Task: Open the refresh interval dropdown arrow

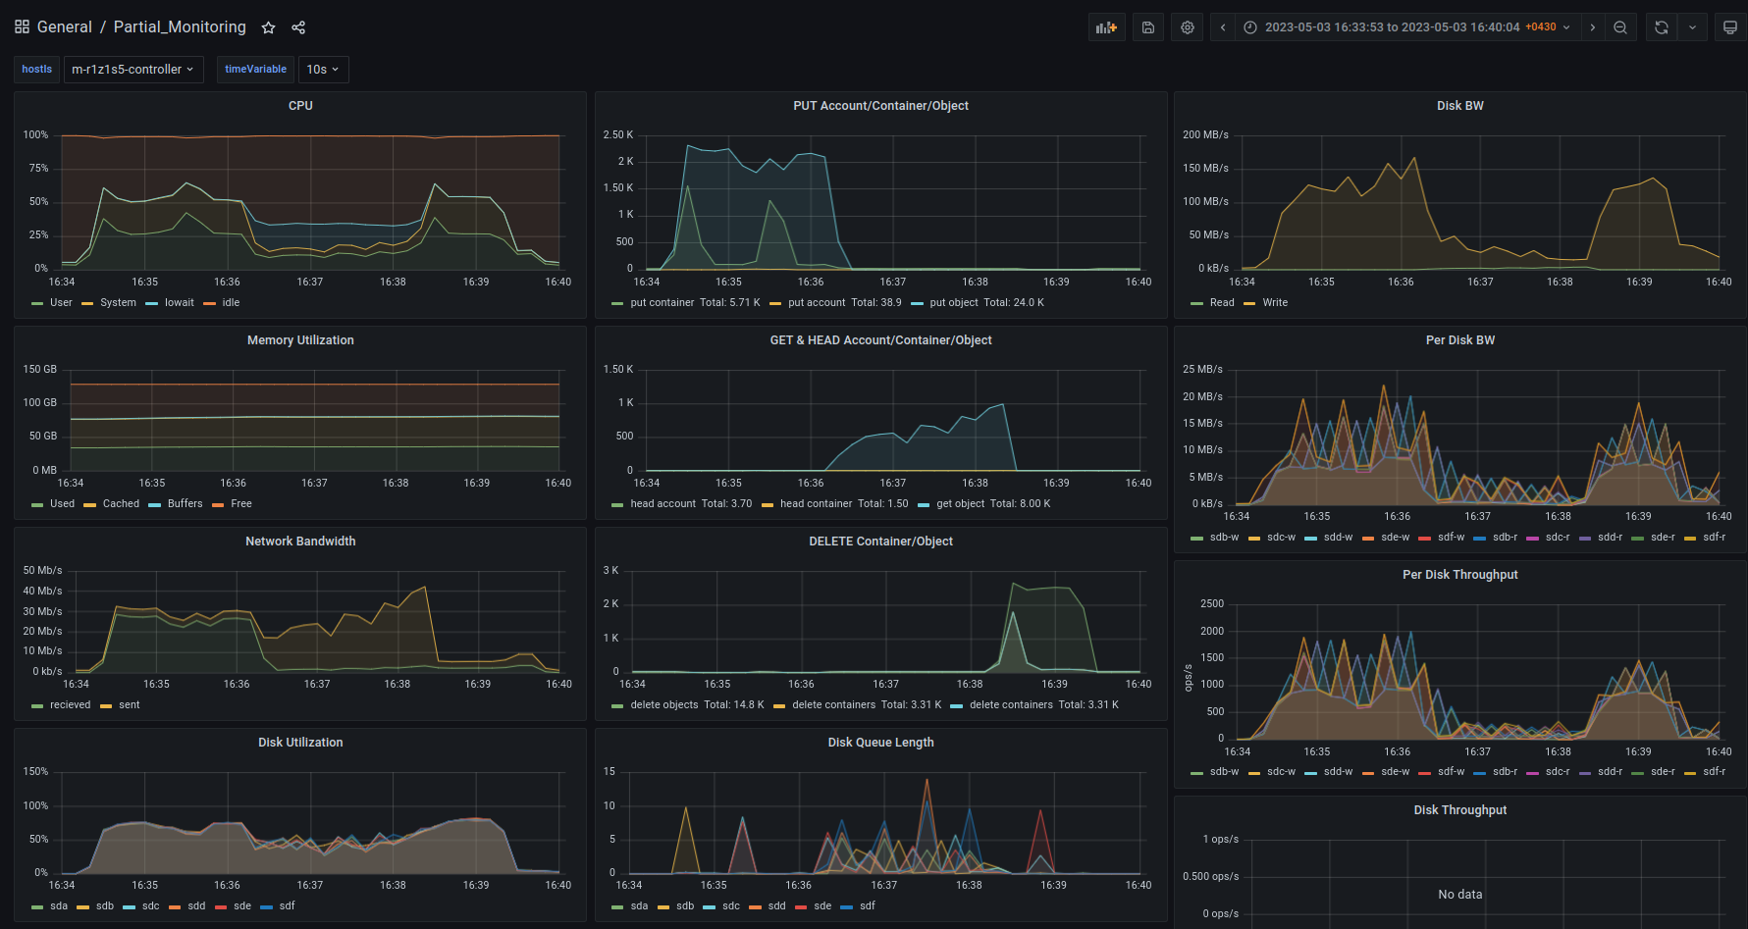Action: coord(1692,27)
